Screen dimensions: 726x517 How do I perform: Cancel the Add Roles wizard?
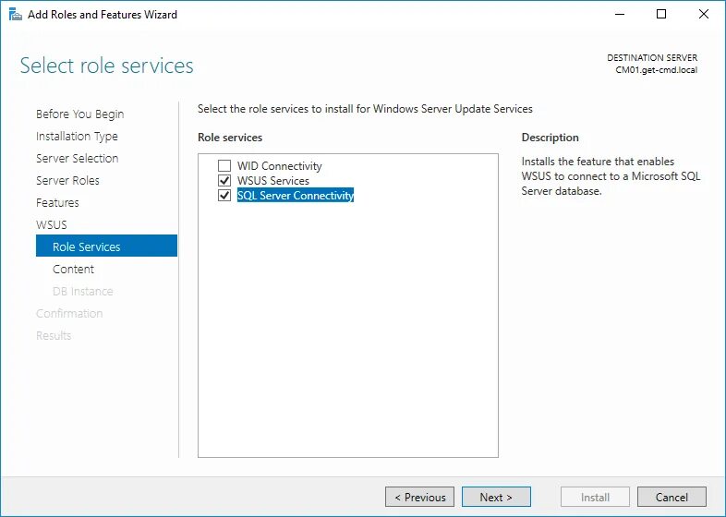[x=672, y=497]
